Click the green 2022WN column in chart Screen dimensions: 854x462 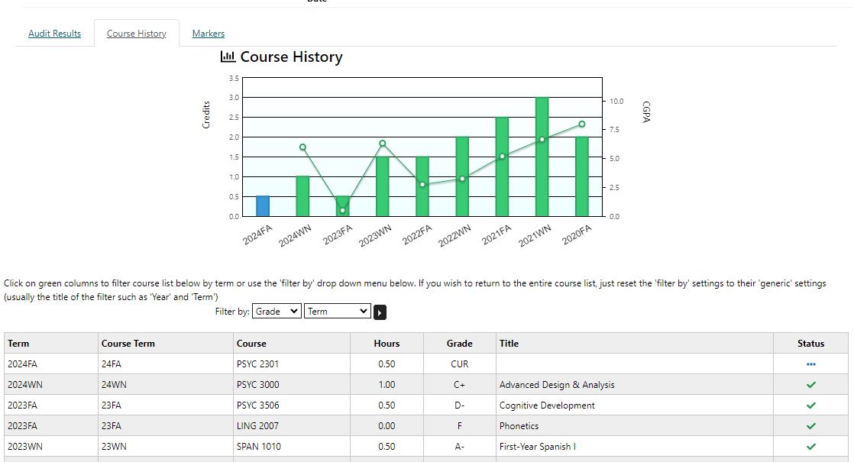(x=462, y=176)
